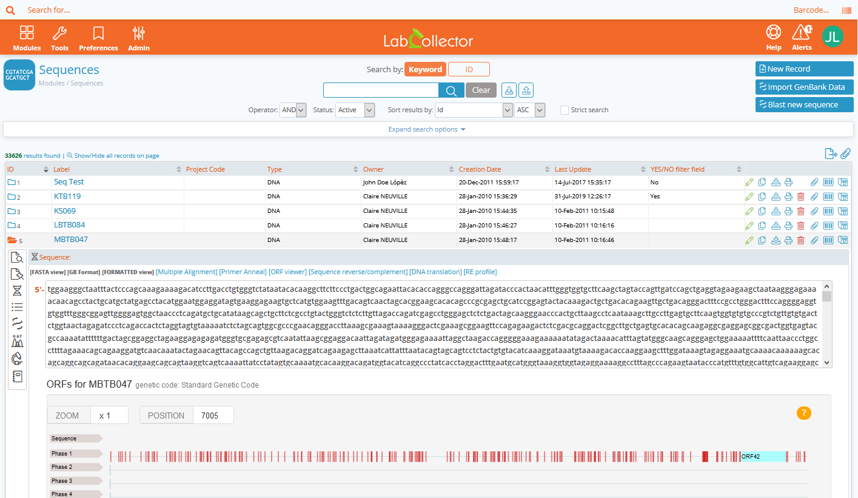Screen dimensions: 858x498
Task: Click the barcode scanner icon at top
Action: (x=846, y=10)
